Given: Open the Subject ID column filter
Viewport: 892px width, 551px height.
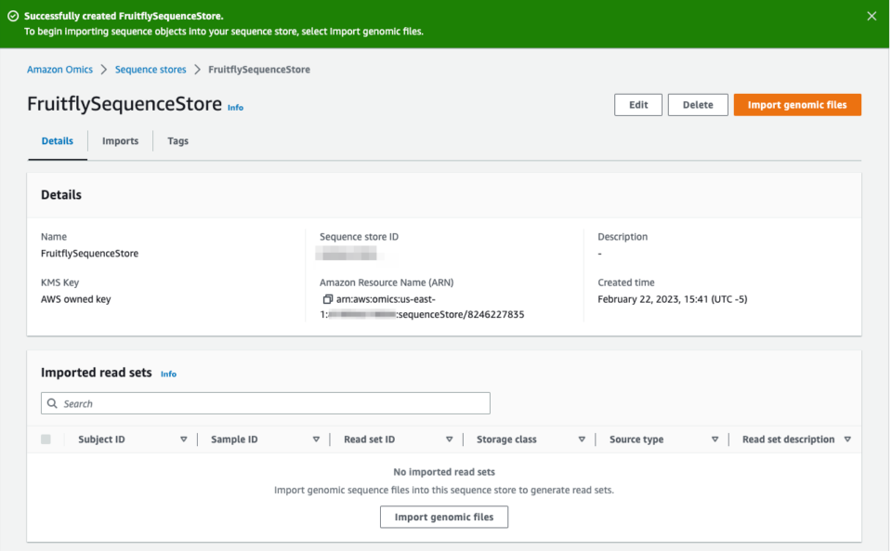Looking at the screenshot, I should click(x=184, y=439).
